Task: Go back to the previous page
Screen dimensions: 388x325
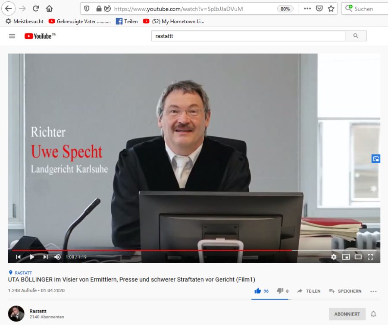Action: [9, 9]
